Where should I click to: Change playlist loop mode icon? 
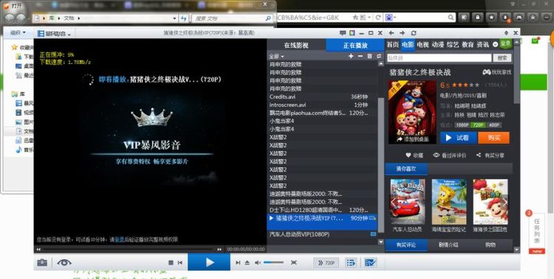(379, 57)
